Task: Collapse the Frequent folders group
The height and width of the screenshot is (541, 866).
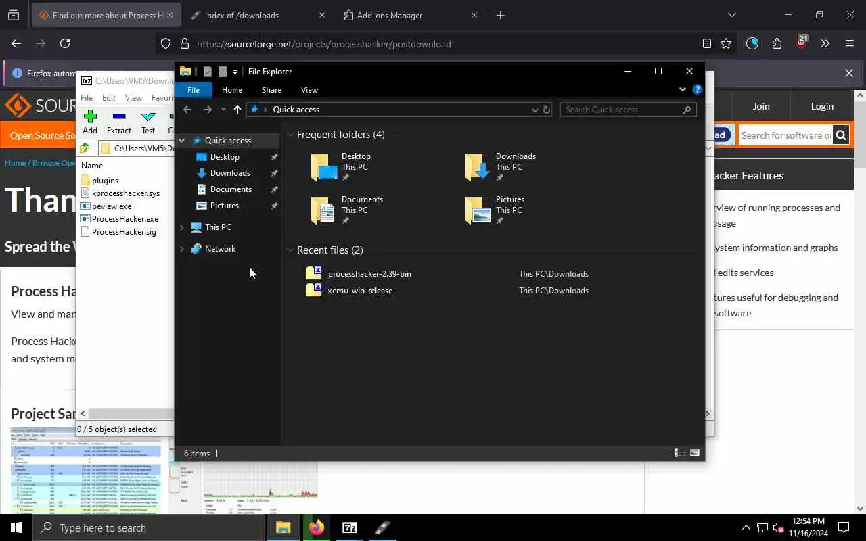Action: pos(290,135)
